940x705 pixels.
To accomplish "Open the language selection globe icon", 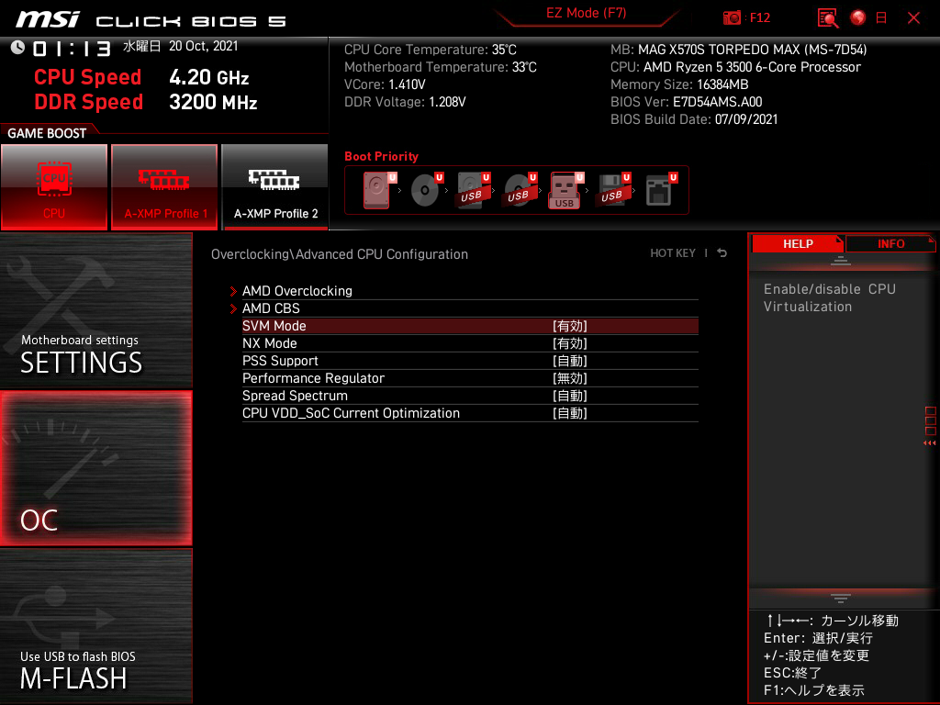I will tap(859, 18).
